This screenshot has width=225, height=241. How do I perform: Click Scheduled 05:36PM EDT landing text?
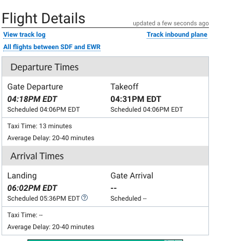click(44, 199)
